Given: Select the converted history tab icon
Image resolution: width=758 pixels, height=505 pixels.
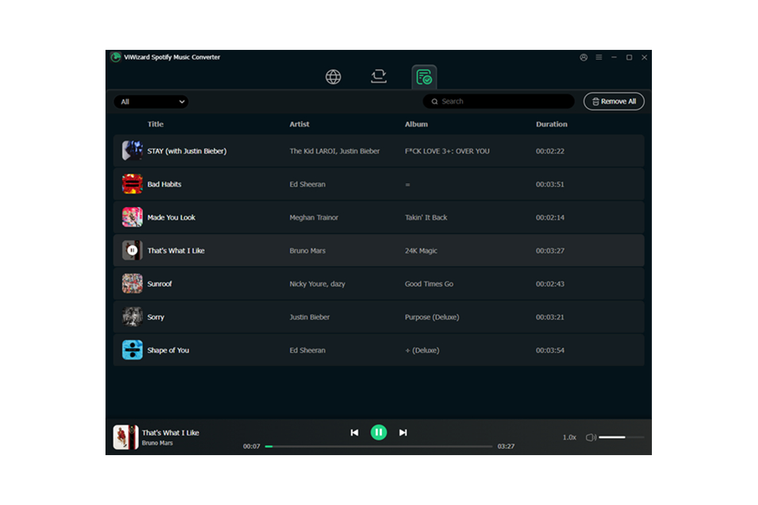Looking at the screenshot, I should (x=424, y=77).
